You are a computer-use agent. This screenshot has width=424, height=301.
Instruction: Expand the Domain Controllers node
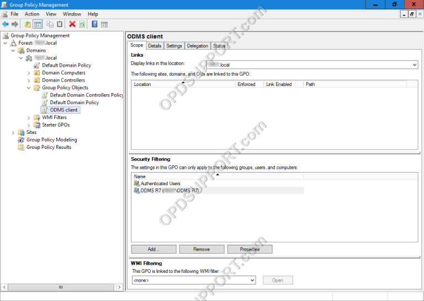point(29,80)
